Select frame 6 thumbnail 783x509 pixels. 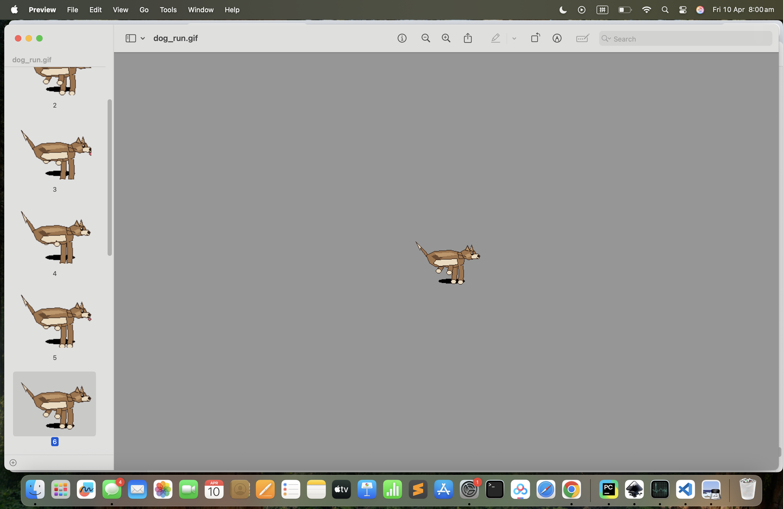click(x=55, y=404)
